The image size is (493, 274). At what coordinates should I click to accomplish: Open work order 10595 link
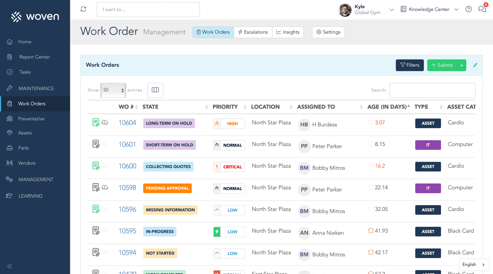click(x=127, y=231)
